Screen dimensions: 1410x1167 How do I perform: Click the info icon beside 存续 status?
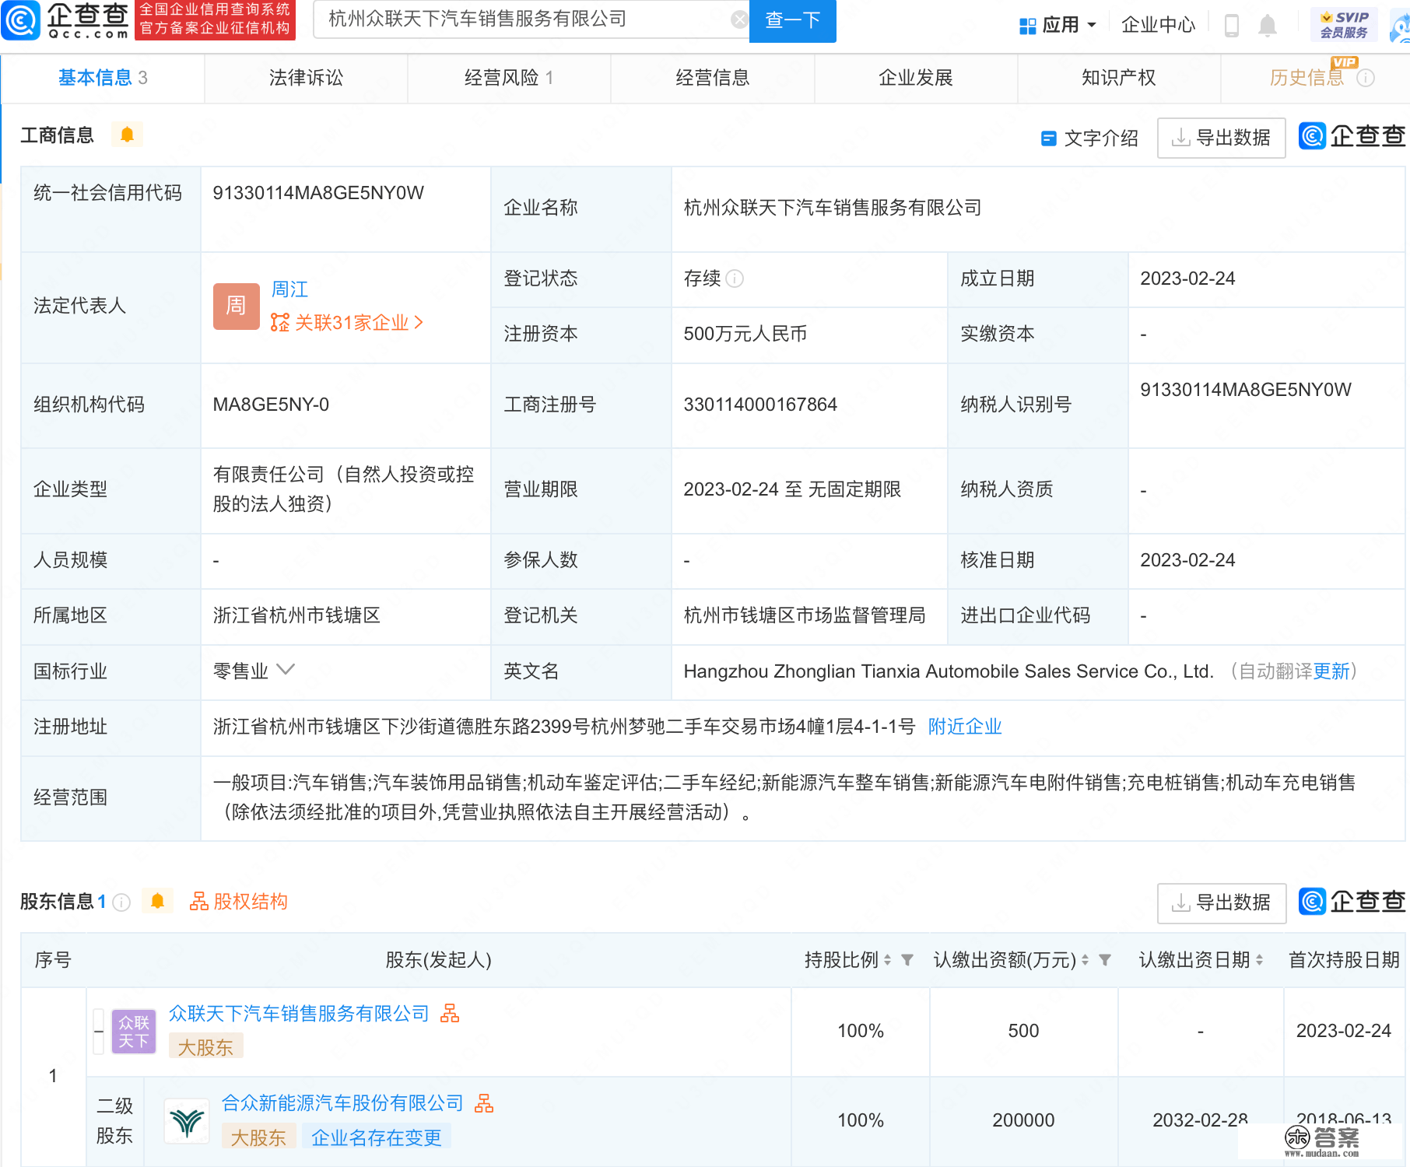735,279
